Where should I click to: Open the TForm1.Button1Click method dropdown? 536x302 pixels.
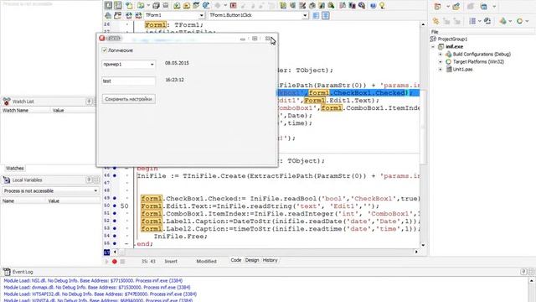pos(305,15)
